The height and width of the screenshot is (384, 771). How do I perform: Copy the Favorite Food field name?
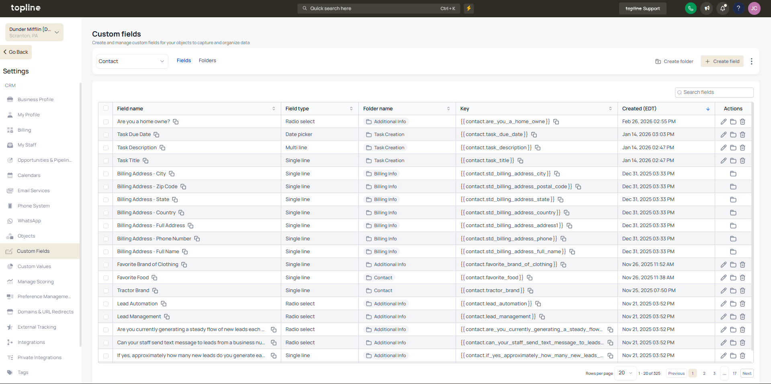tap(154, 278)
